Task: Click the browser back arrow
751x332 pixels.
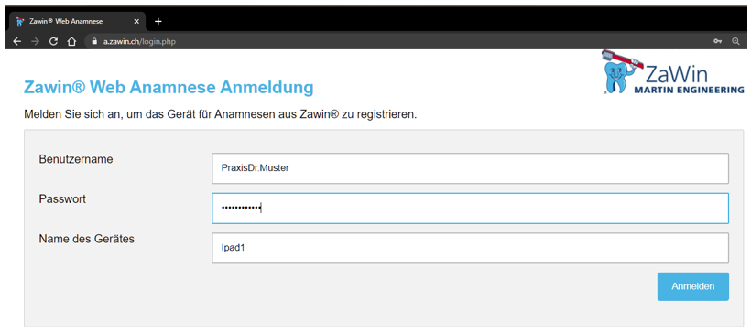Action: [x=16, y=42]
